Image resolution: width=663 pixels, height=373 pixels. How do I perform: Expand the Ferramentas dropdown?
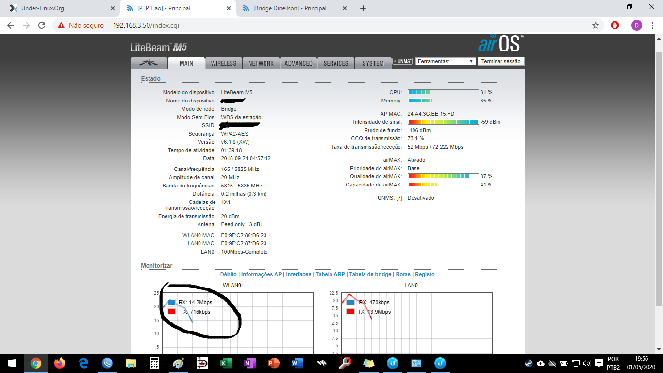pyautogui.click(x=445, y=61)
